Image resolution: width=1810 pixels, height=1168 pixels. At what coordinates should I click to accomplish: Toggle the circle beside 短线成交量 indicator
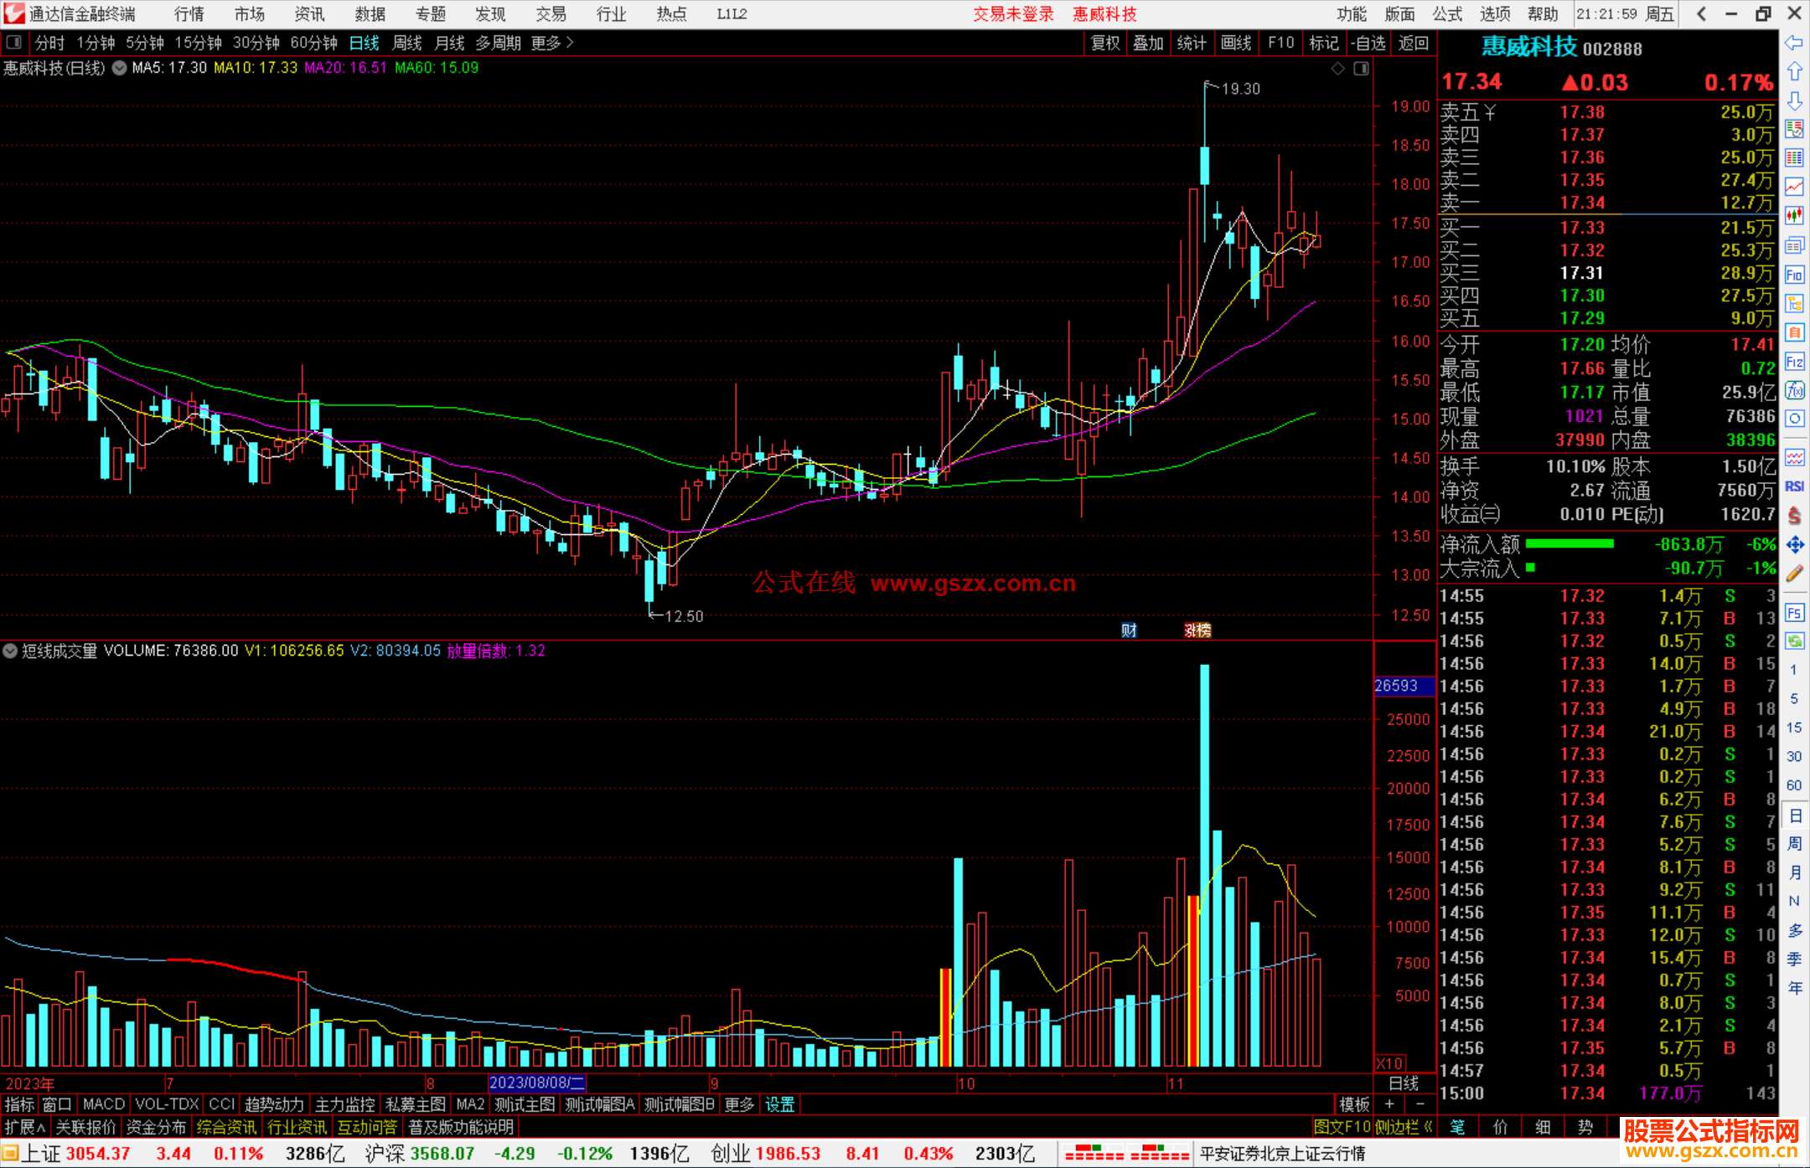tap(10, 651)
